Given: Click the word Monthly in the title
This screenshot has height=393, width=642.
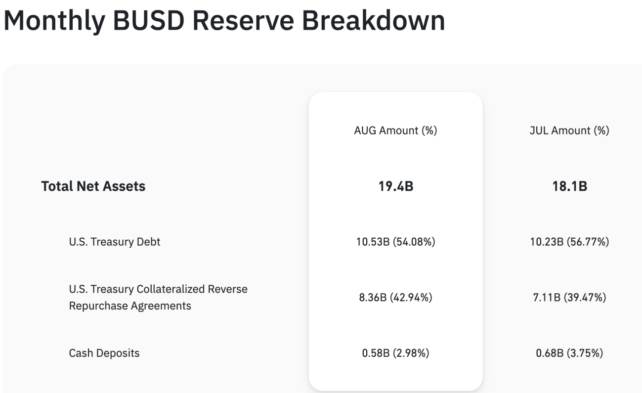Looking at the screenshot, I should point(54,20).
